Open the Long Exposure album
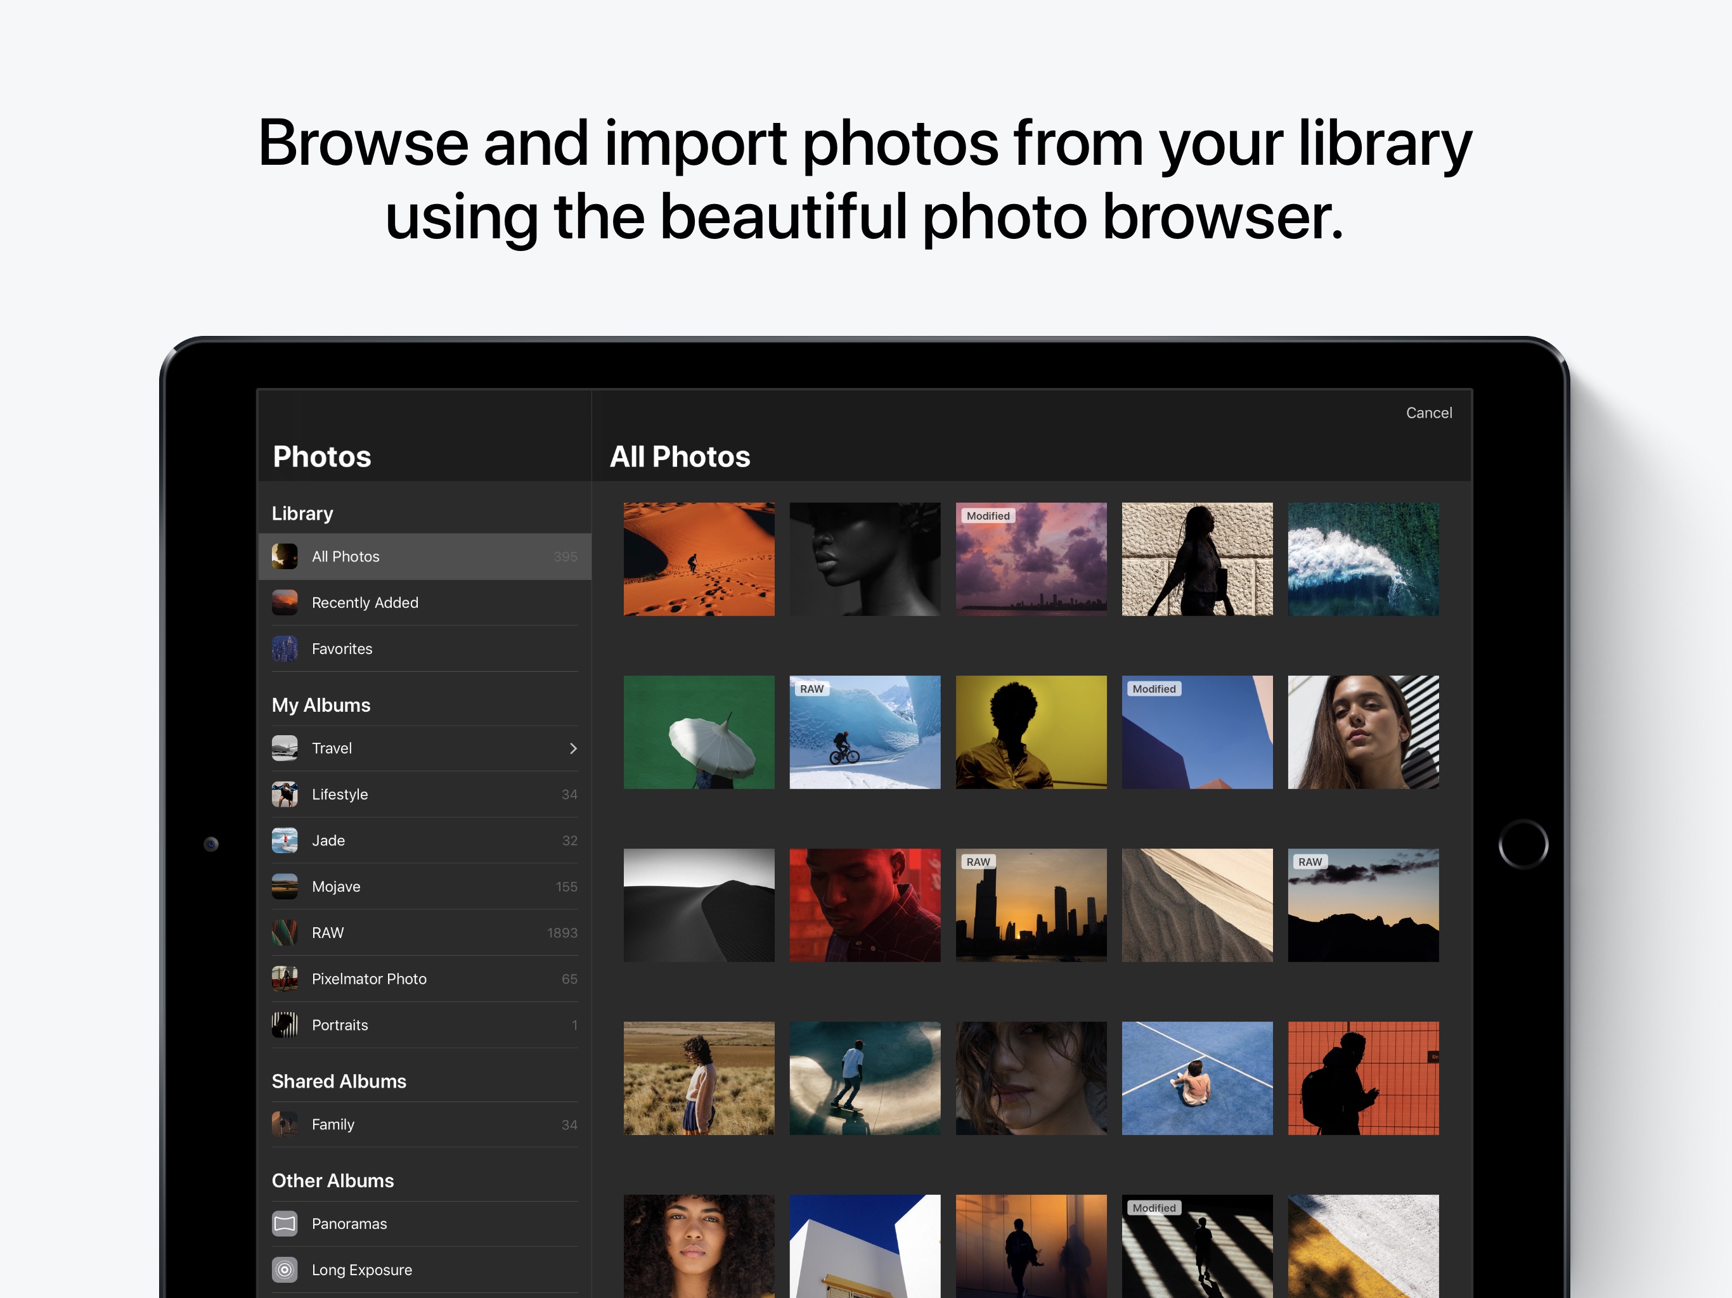This screenshot has height=1298, width=1732. coord(424,1270)
